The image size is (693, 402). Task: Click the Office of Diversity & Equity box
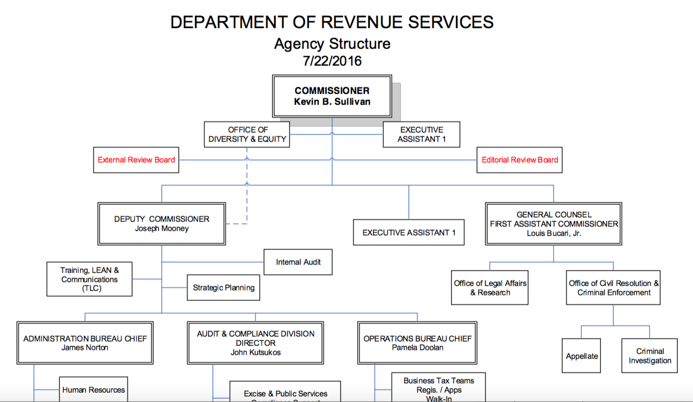tap(246, 134)
